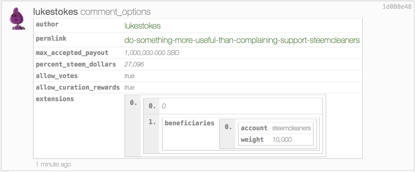Click the allow_votes true value
Screen dimensions: 415x172
129,76
